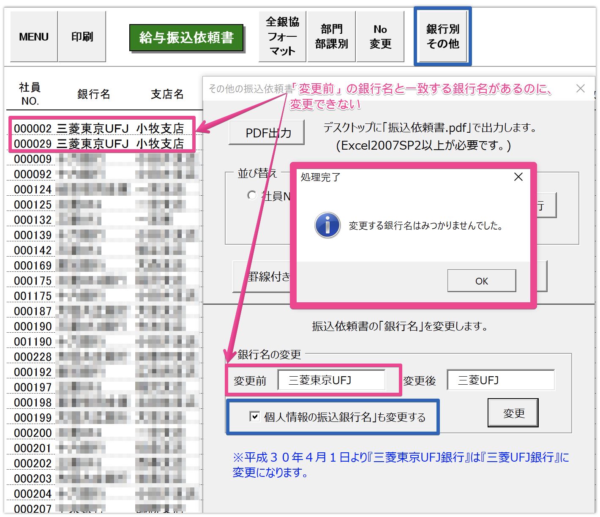Select employee number 000009

point(33,159)
